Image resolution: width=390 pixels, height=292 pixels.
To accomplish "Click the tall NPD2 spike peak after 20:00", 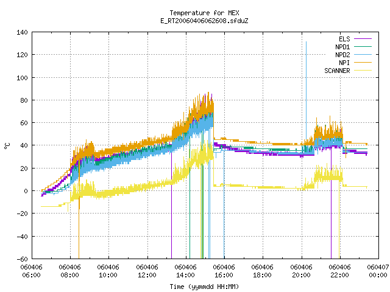I will pos(306,42).
